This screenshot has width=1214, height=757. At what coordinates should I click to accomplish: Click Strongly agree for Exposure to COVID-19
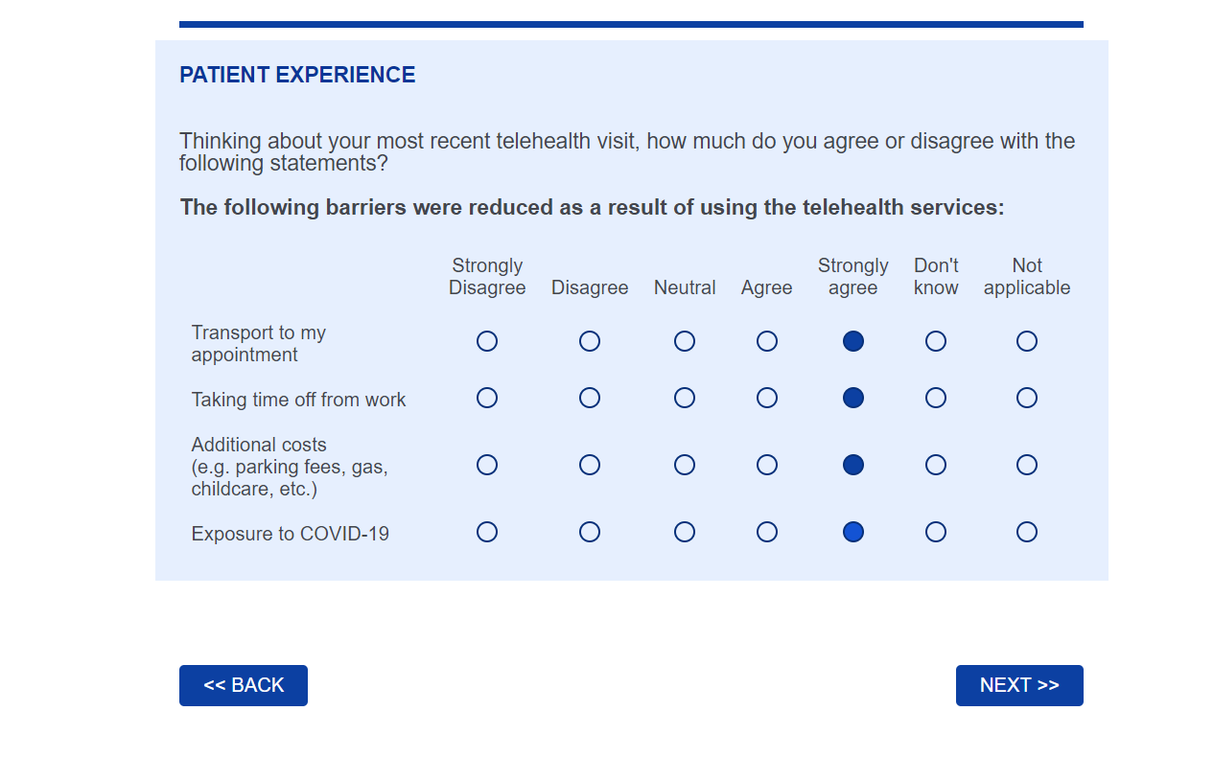click(x=853, y=532)
